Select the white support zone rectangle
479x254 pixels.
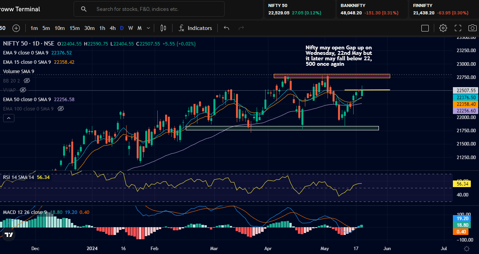click(x=282, y=128)
